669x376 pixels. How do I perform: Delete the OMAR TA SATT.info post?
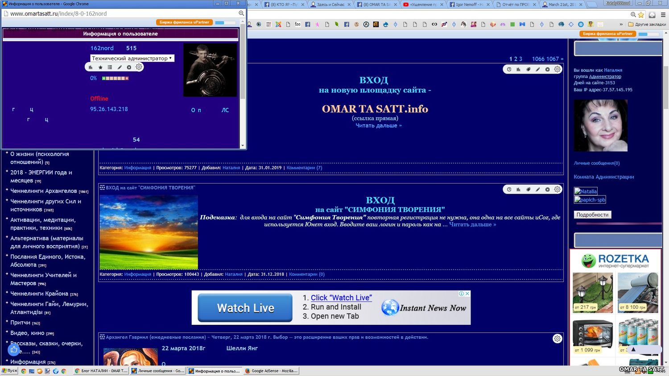(x=547, y=69)
